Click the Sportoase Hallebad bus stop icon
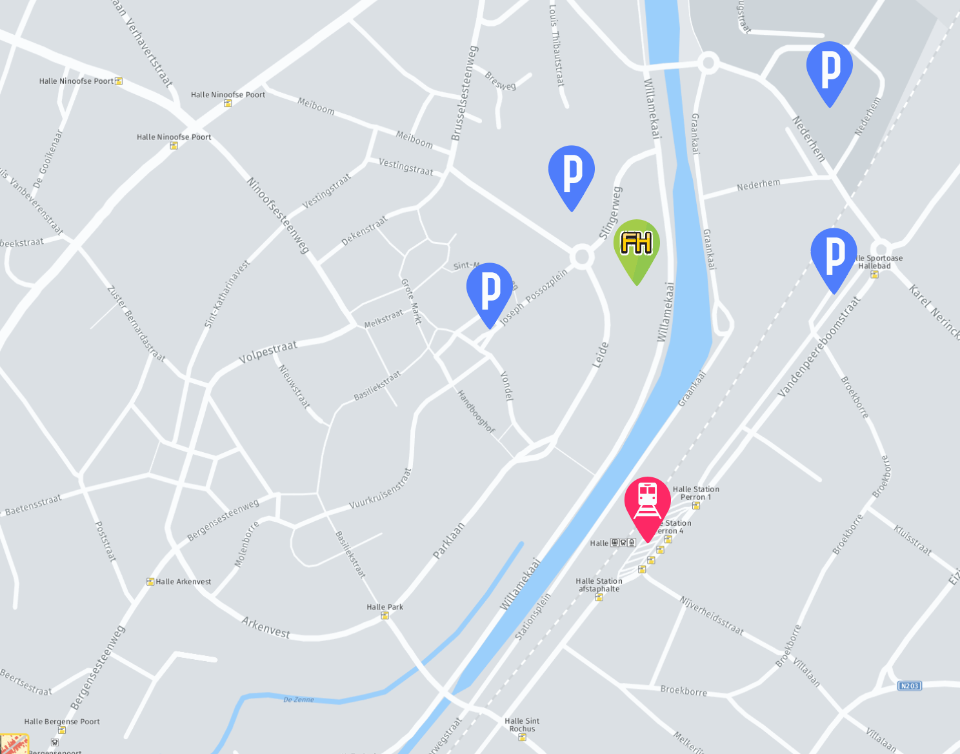 coord(874,274)
